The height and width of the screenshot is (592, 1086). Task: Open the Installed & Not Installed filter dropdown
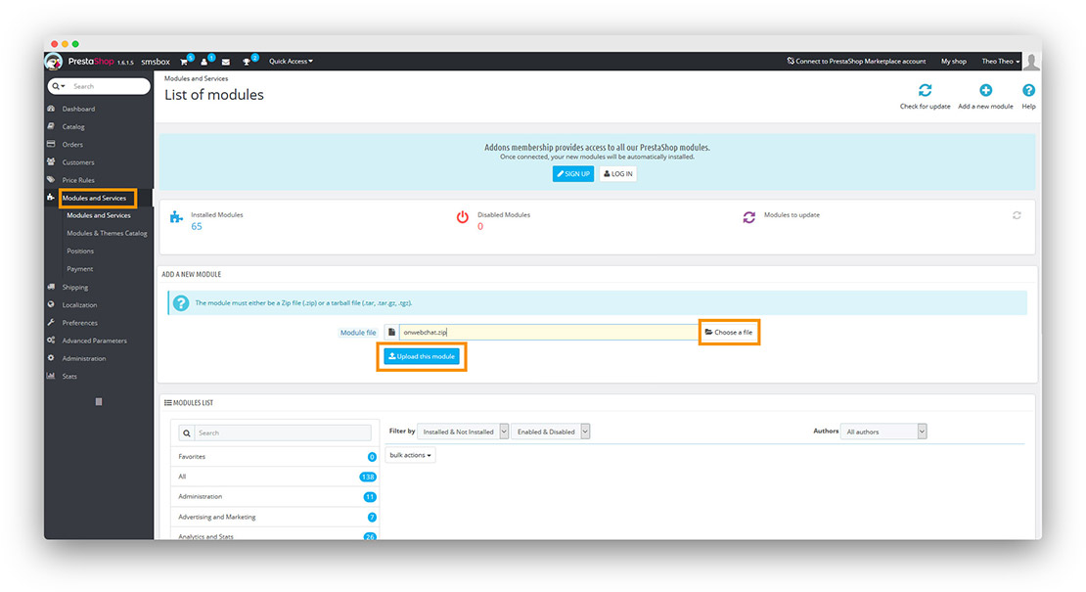[463, 431]
